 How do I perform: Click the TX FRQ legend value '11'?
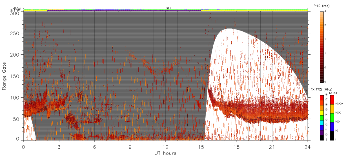(326, 130)
